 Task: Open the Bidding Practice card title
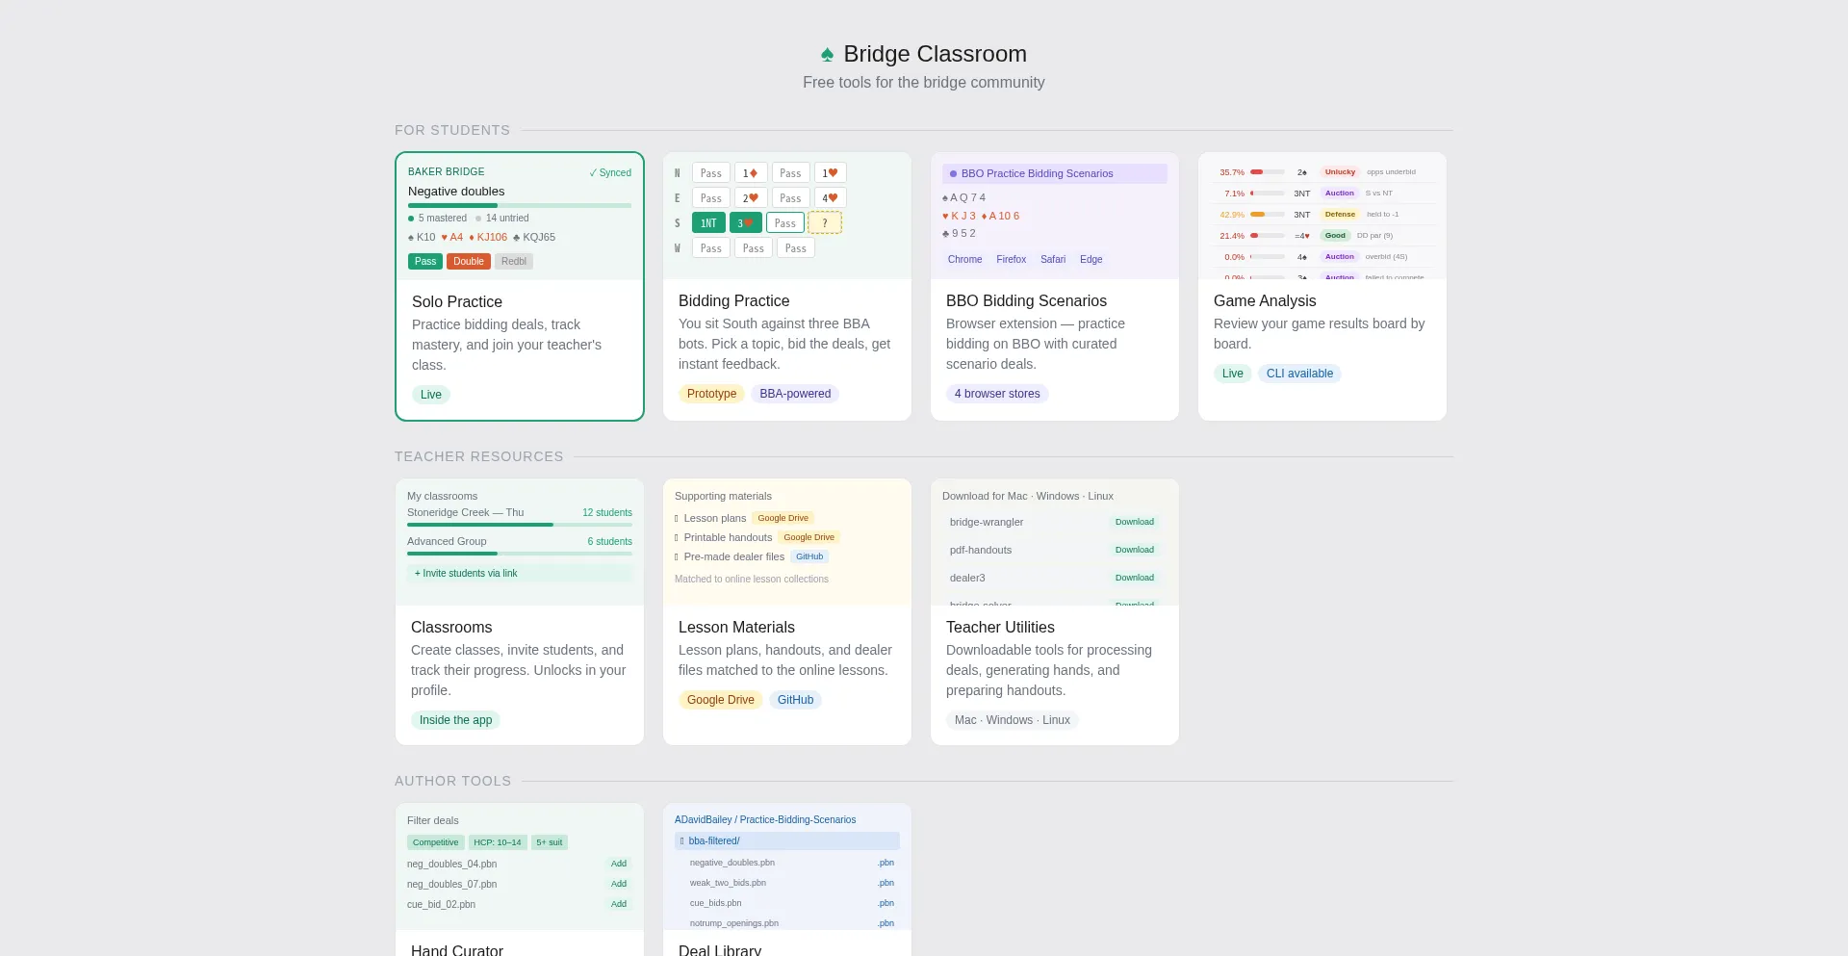tap(733, 300)
